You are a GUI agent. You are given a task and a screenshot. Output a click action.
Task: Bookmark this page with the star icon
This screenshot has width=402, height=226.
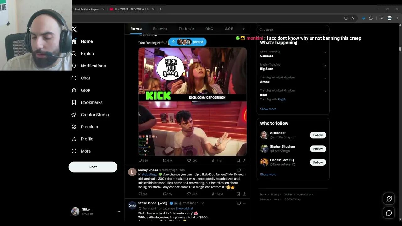tap(353, 18)
